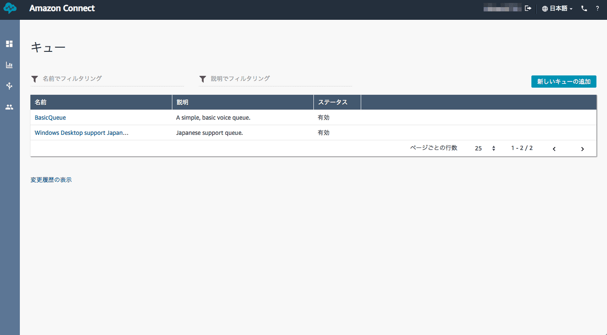Click the funnel icon beside the name filter
This screenshot has width=607, height=335.
coord(35,79)
